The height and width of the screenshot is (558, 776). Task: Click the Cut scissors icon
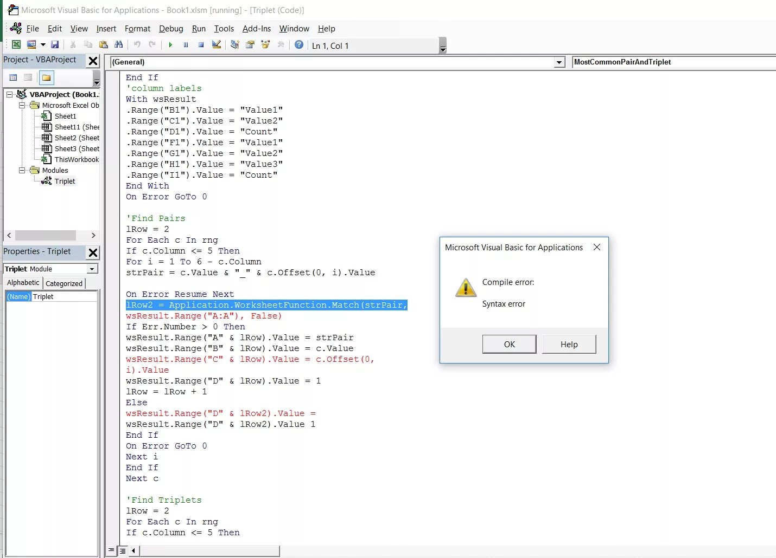pyautogui.click(x=73, y=45)
